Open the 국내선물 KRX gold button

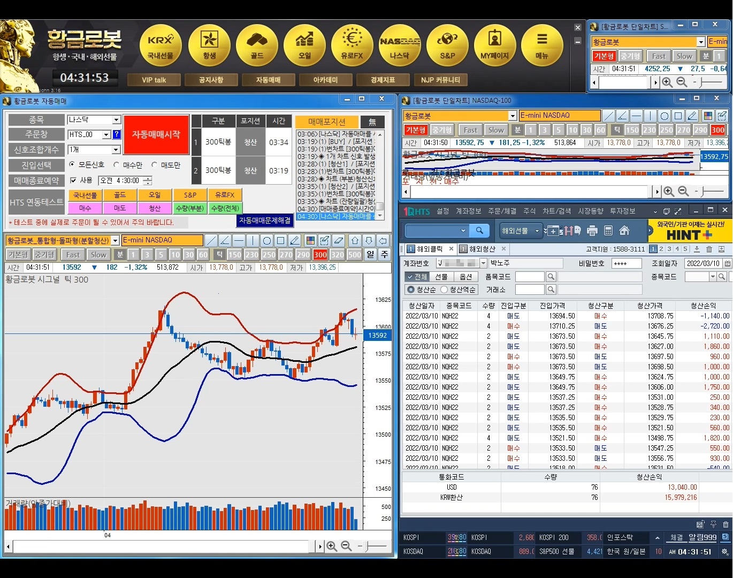161,45
